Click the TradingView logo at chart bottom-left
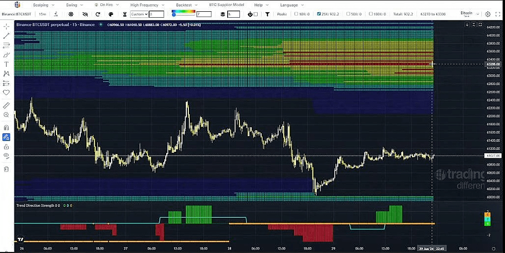The height and width of the screenshot is (253, 505). (20, 239)
